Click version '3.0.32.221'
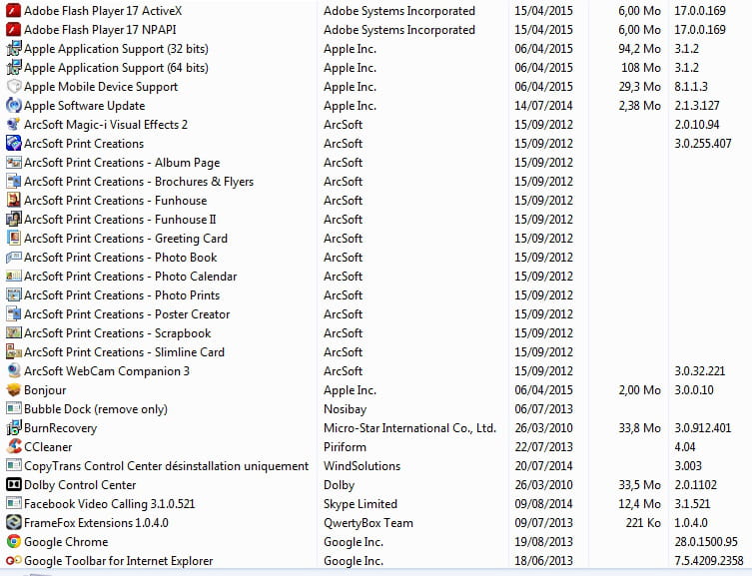The image size is (752, 576). 700,371
